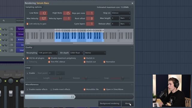Collapse the Miscellaneous section
The height and width of the screenshot is (108, 192).
[132, 85]
